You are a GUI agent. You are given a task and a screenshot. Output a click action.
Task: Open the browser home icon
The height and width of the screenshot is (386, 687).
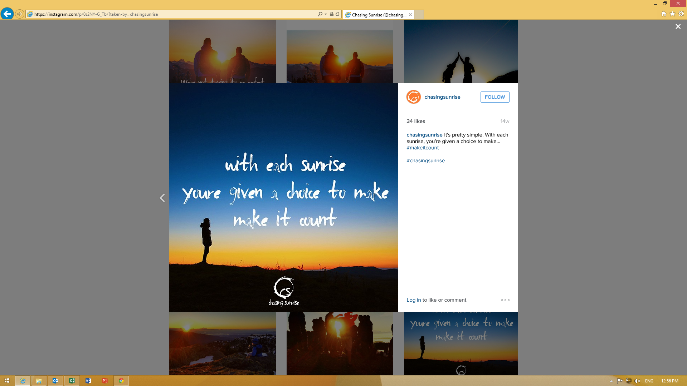click(x=664, y=14)
